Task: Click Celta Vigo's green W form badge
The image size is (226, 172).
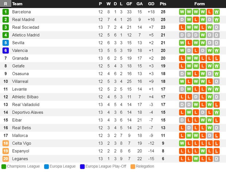Action: (182, 143)
